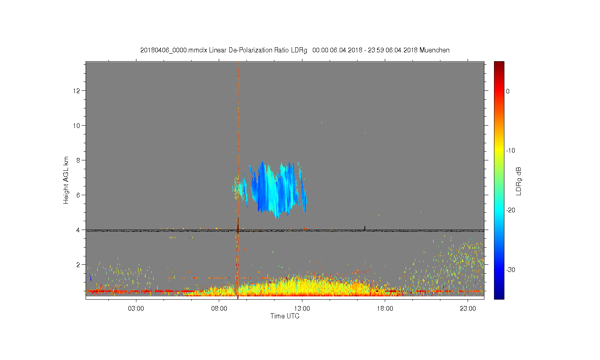Click the height axis tick label 2

(79, 265)
